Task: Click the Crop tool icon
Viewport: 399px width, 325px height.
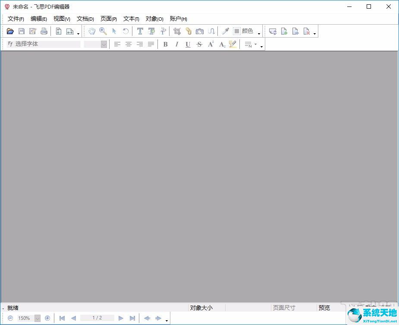Action: (x=177, y=31)
